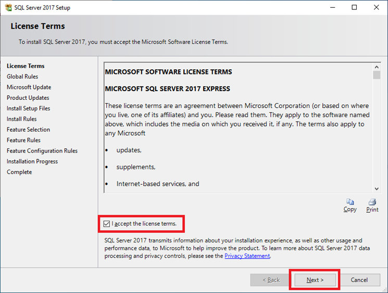Screen dimensions: 388x293
Task: Select Product Updates step in the sidebar
Action: coord(28,98)
